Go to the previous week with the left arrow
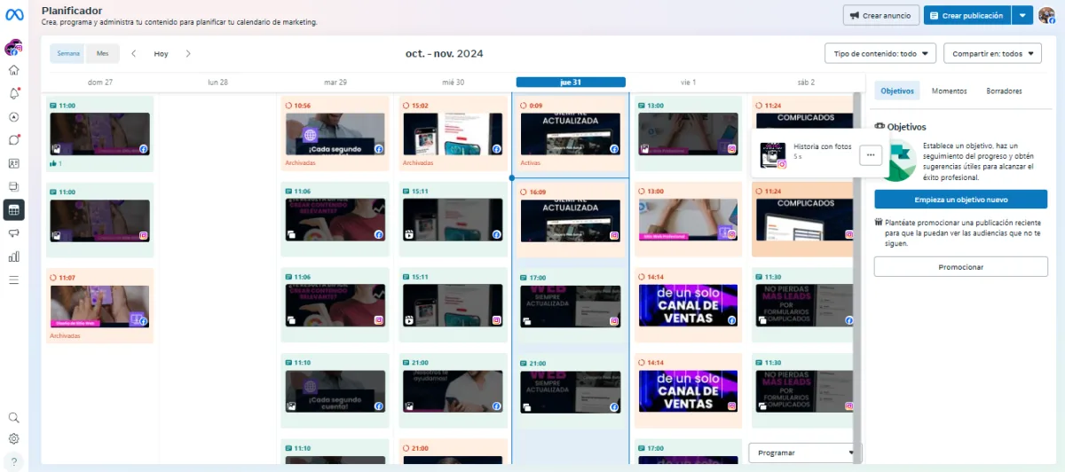 [x=134, y=53]
